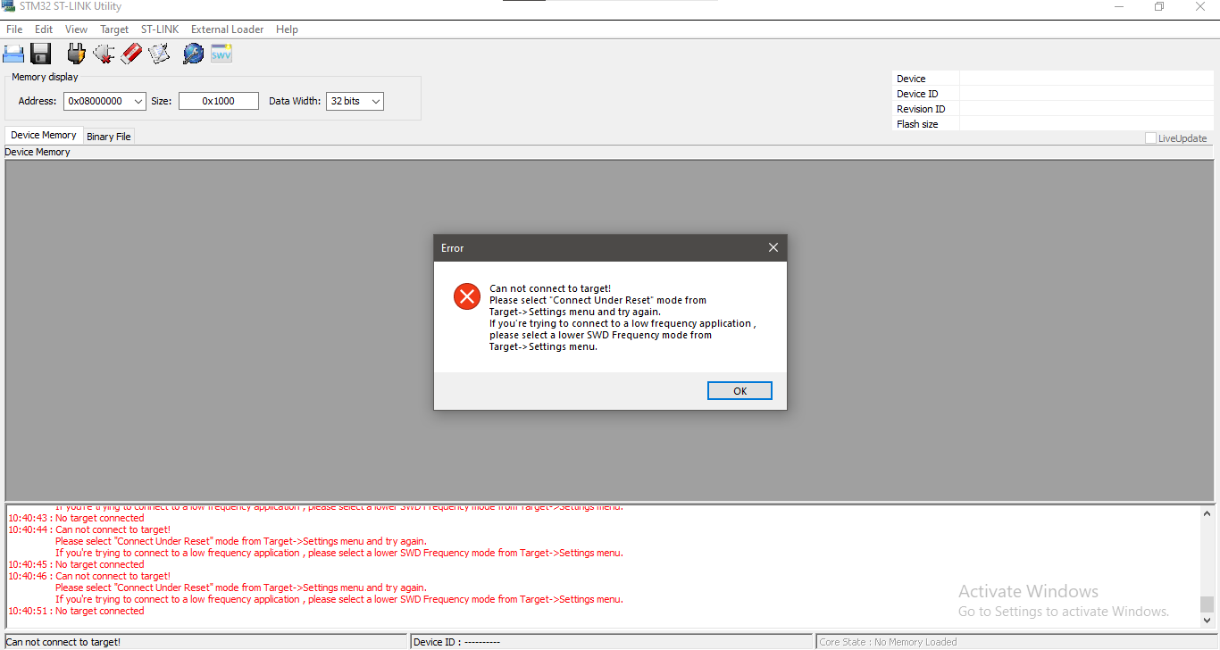This screenshot has height=650, width=1220.
Task: Click the 'Device' label in info panel
Action: coord(911,79)
